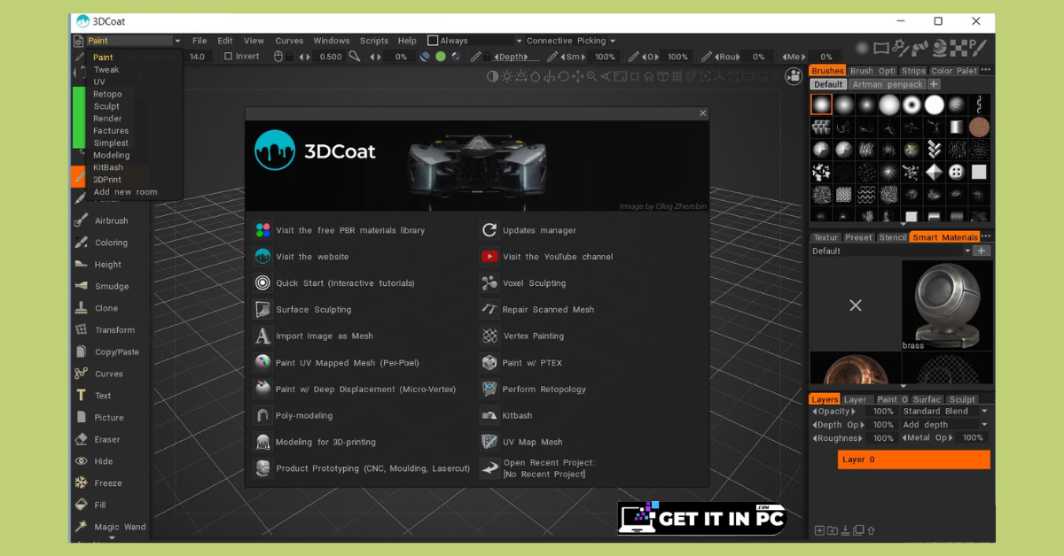The image size is (1064, 556).
Task: Choose Voxel Sculpting option
Action: pyautogui.click(x=534, y=283)
